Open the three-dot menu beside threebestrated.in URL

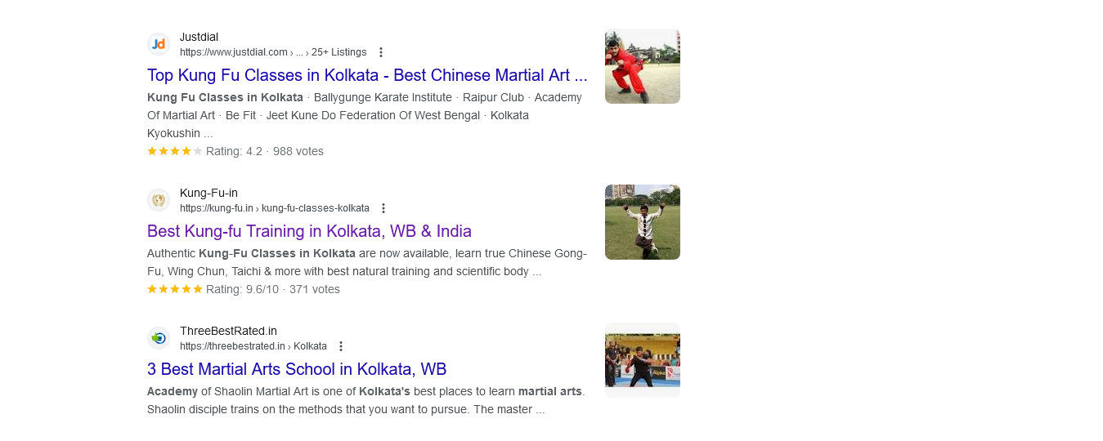(x=341, y=346)
